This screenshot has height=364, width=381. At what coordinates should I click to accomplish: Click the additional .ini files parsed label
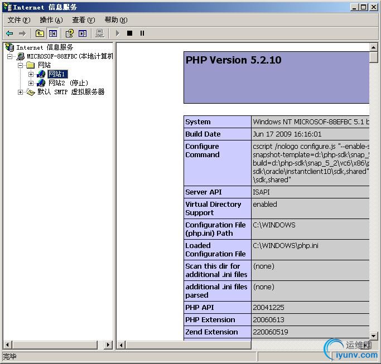216,291
